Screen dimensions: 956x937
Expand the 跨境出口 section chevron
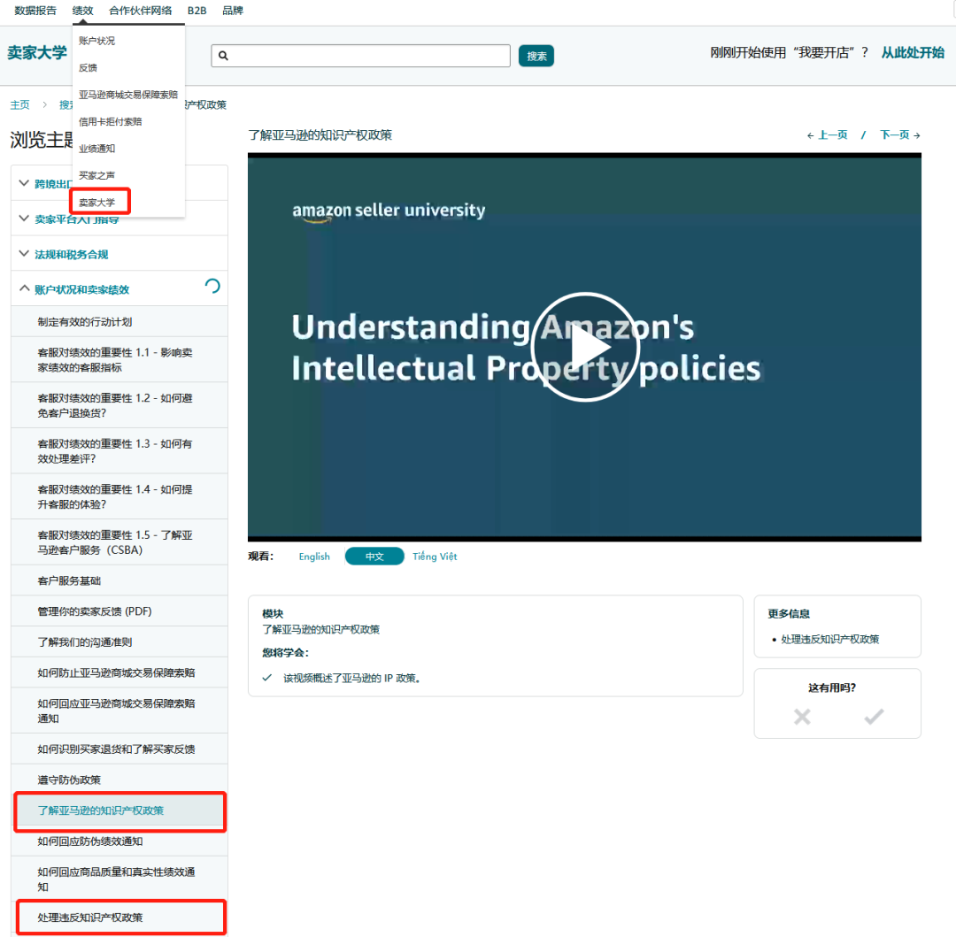[x=24, y=183]
